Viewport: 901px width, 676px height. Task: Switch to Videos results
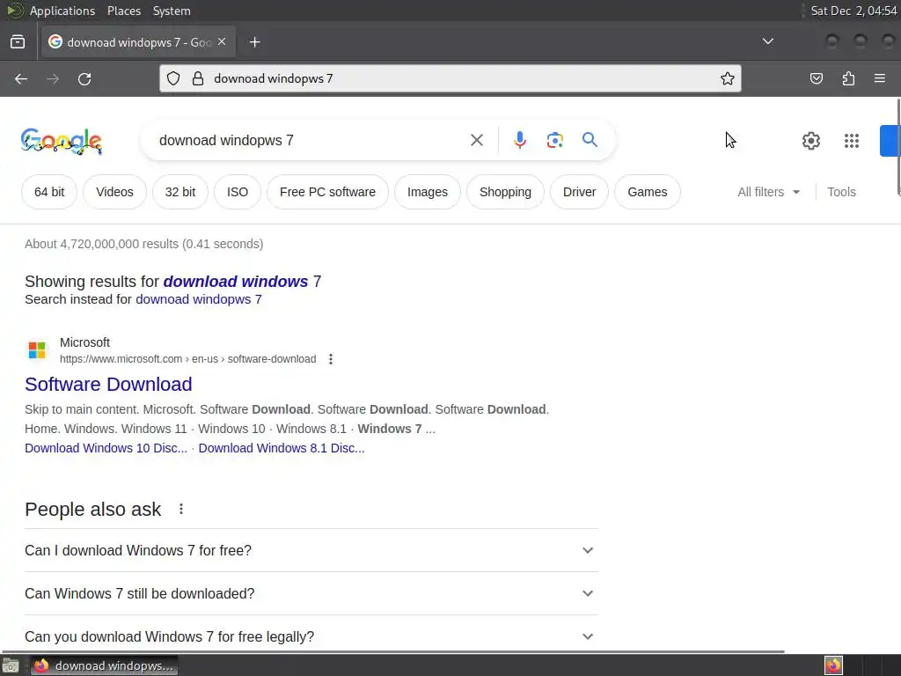tap(114, 192)
